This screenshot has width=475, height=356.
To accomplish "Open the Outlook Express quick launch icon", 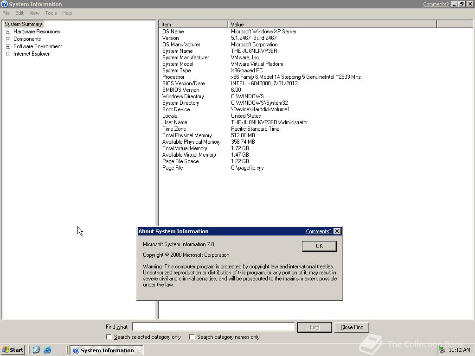I will tap(36, 350).
